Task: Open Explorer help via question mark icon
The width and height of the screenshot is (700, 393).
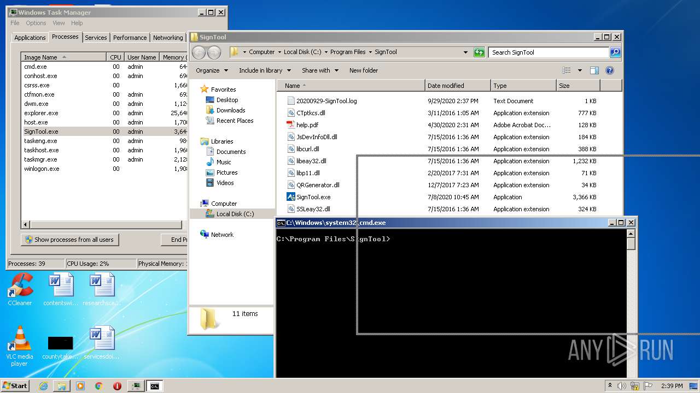Action: [x=610, y=70]
